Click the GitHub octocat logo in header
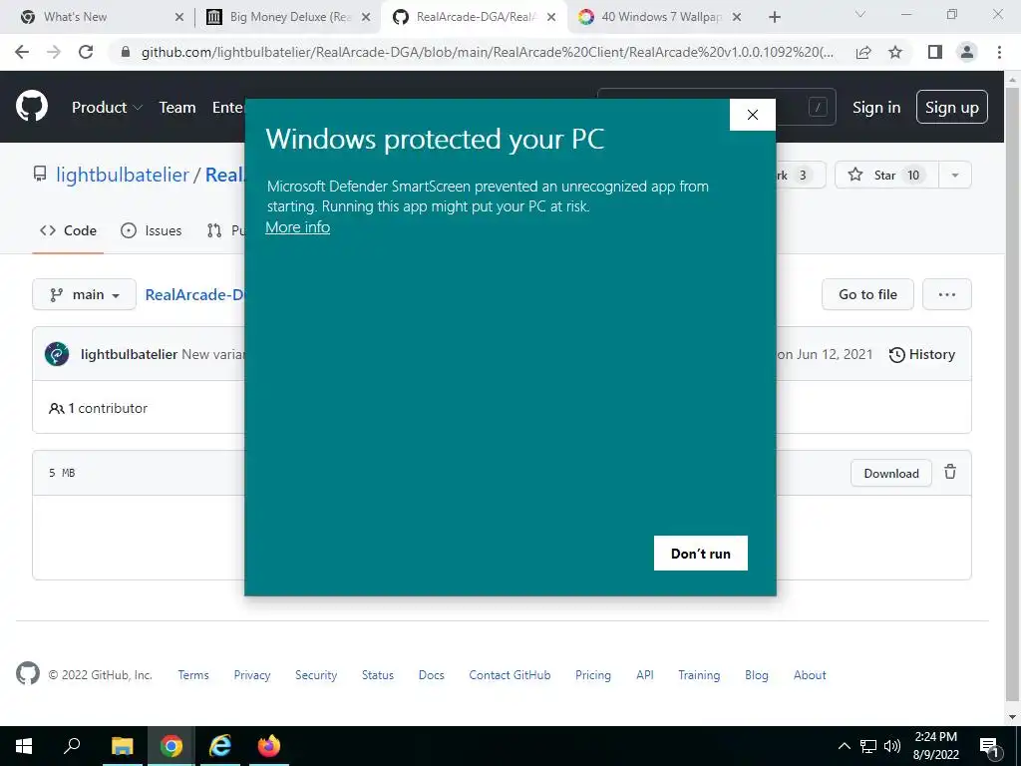This screenshot has width=1021, height=766. (x=31, y=106)
